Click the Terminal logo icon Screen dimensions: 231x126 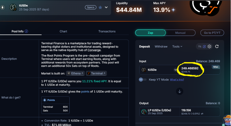89,73
